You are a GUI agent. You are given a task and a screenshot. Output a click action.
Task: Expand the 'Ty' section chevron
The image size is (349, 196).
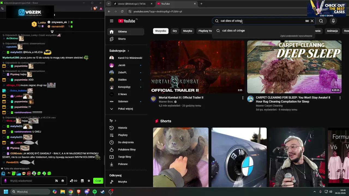pyautogui.click(x=115, y=121)
